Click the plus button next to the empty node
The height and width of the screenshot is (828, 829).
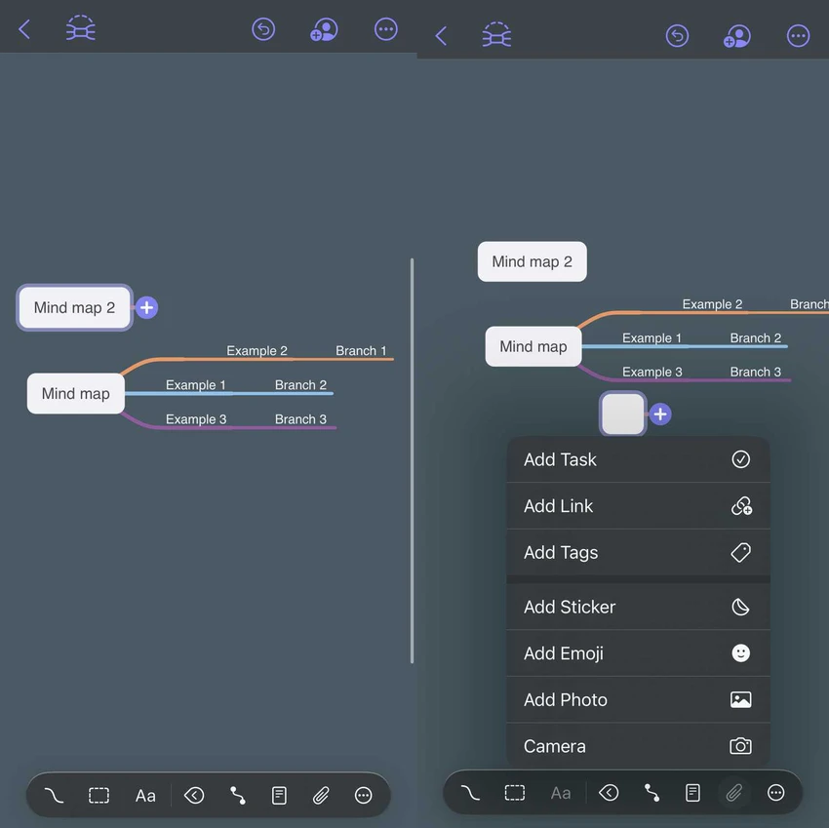[x=660, y=414]
